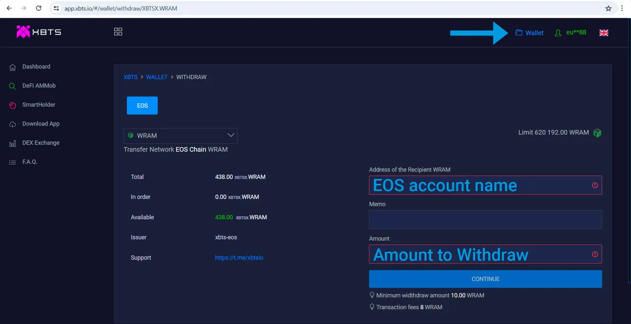
Task: Open the apps grid icon
Action: click(118, 32)
